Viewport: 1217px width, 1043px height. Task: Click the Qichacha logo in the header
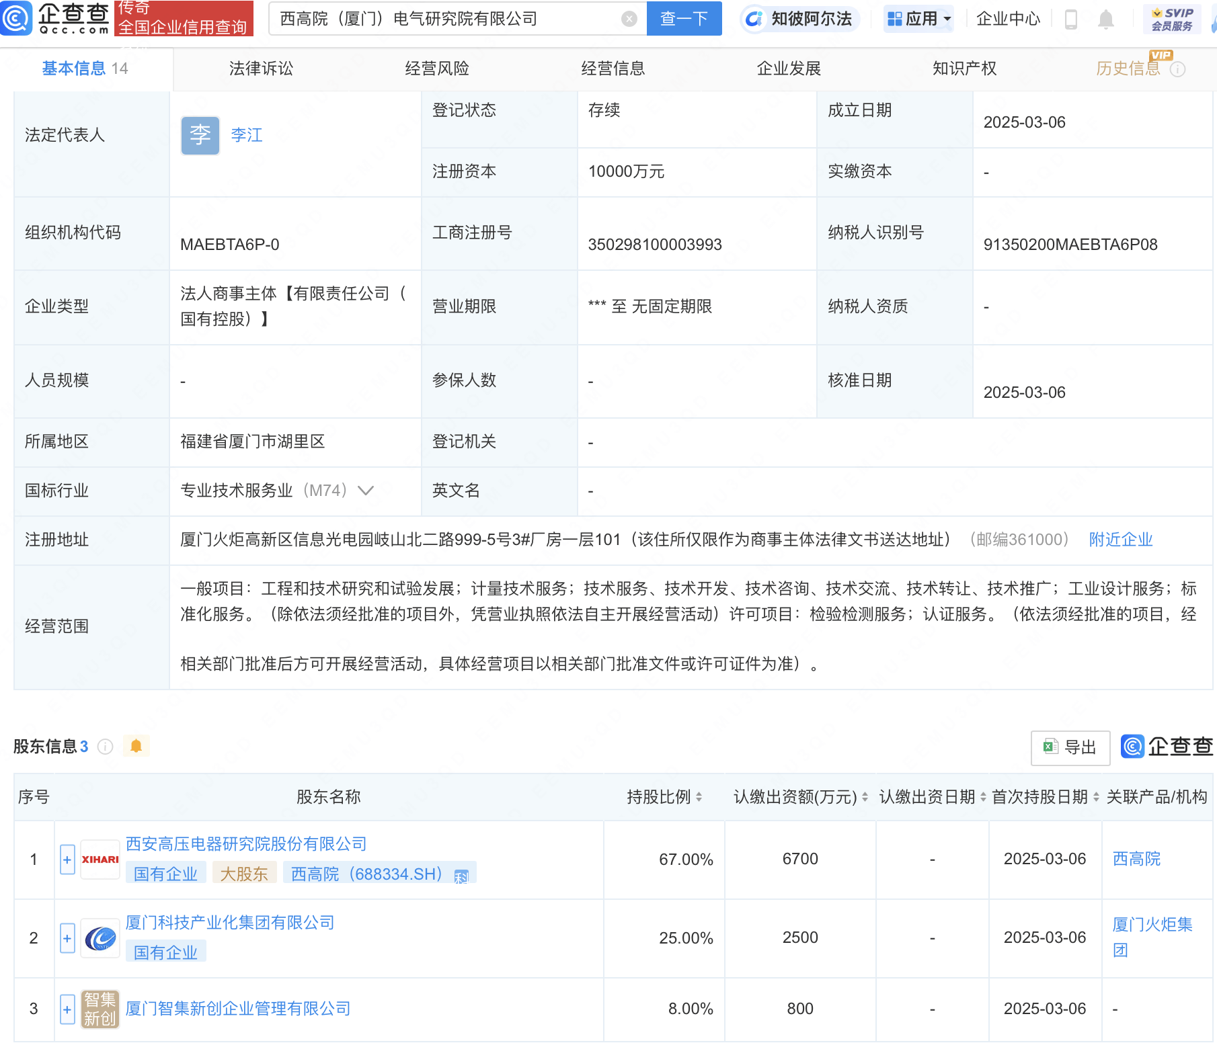55,18
